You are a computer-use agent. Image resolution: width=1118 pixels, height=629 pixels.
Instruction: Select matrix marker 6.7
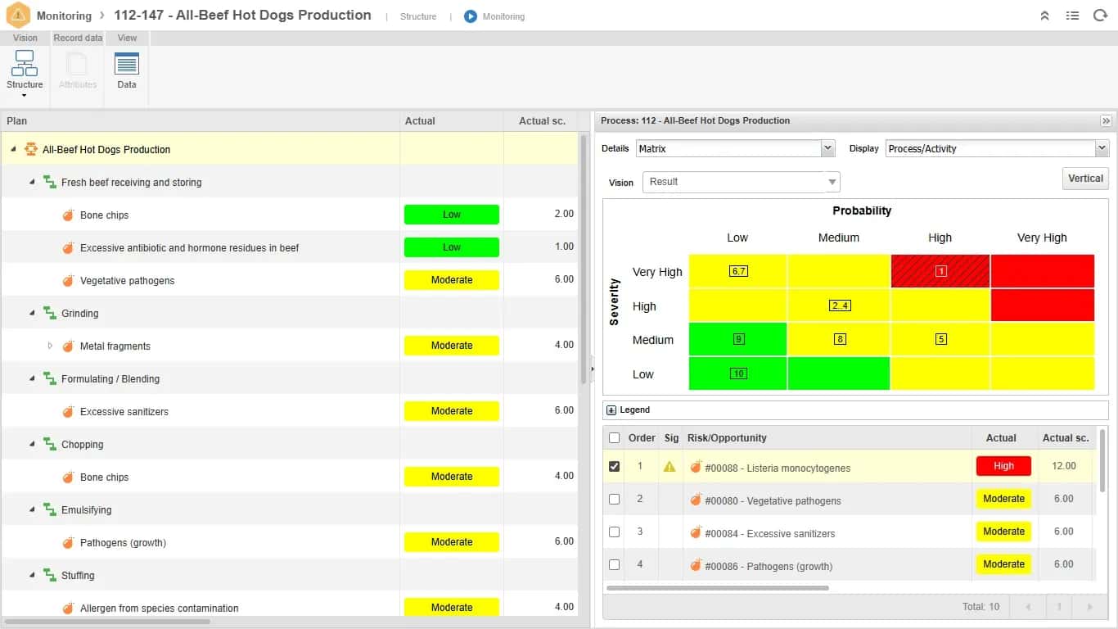pos(738,271)
